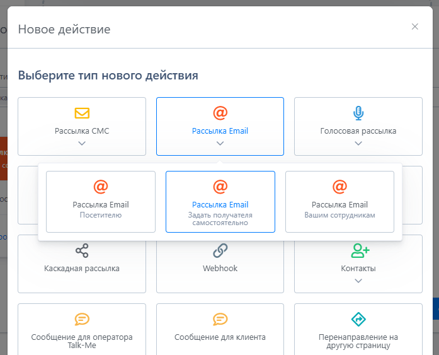The width and height of the screenshot is (439, 355).
Task: Select the Голосовая рассылка label
Action: click(358, 131)
